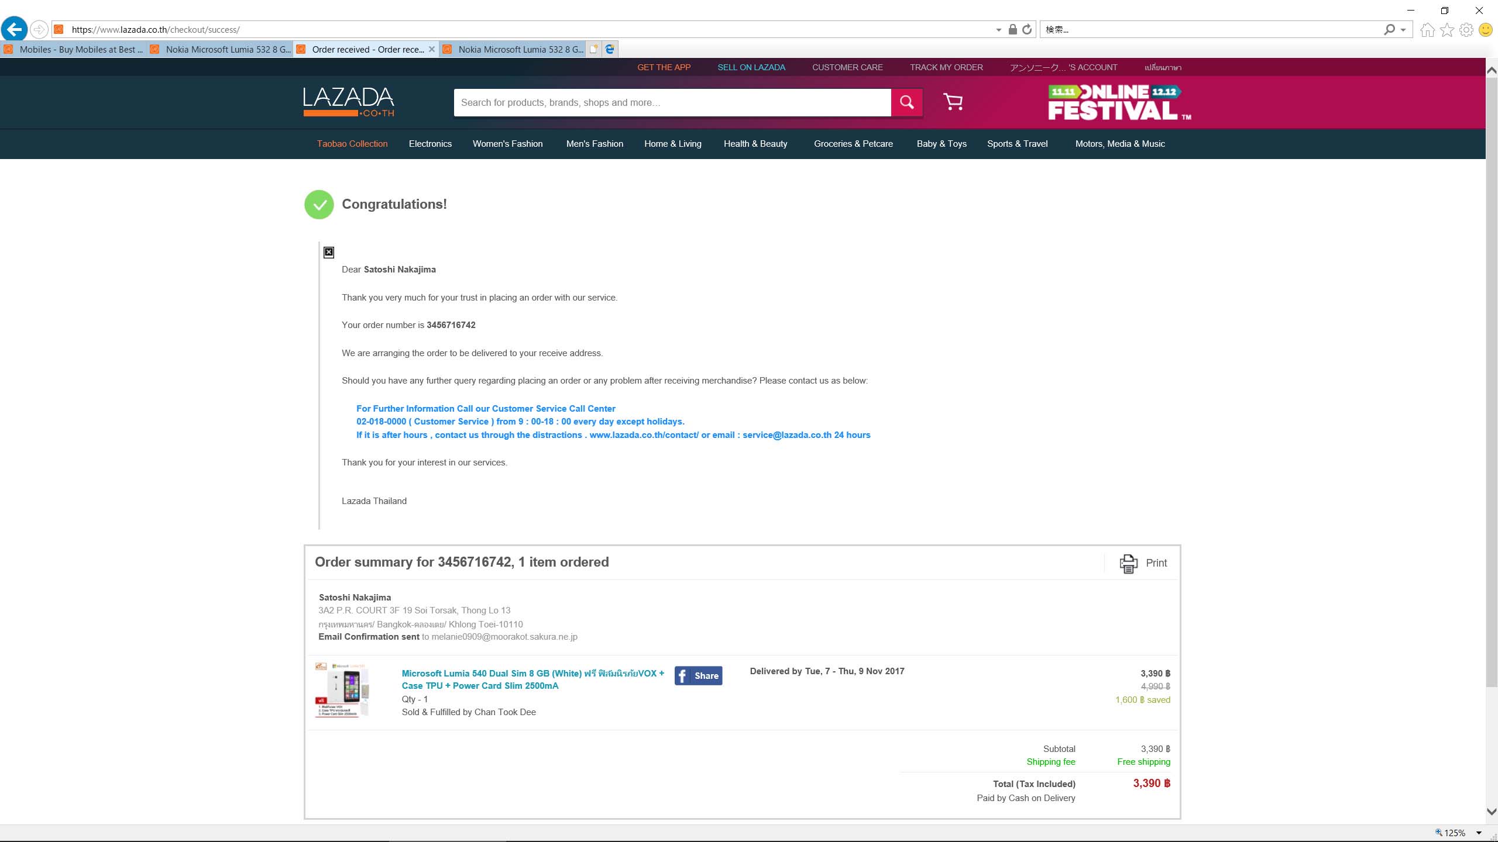The width and height of the screenshot is (1498, 842).
Task: Click the Online Festival banner
Action: pos(1119,103)
